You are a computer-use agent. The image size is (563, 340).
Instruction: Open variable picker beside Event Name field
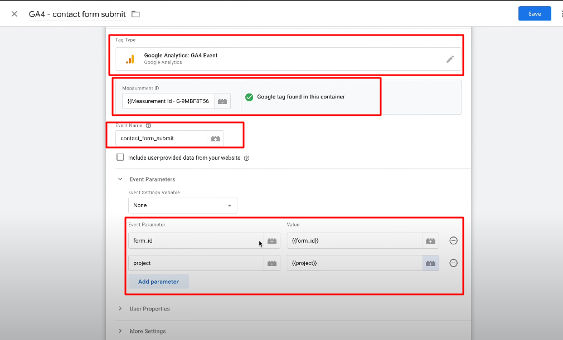215,139
